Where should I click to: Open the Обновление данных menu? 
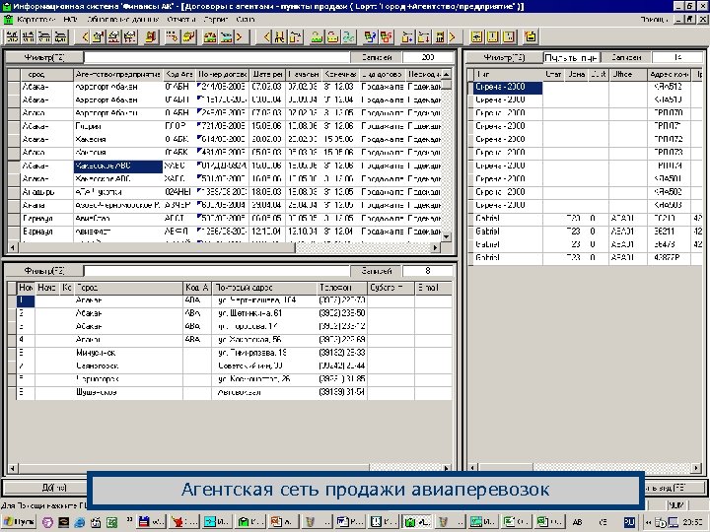click(122, 20)
